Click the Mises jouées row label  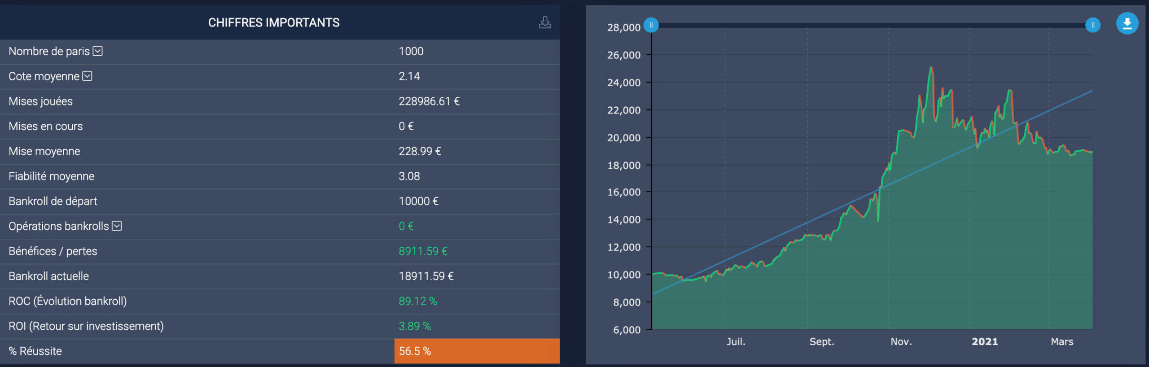point(41,101)
